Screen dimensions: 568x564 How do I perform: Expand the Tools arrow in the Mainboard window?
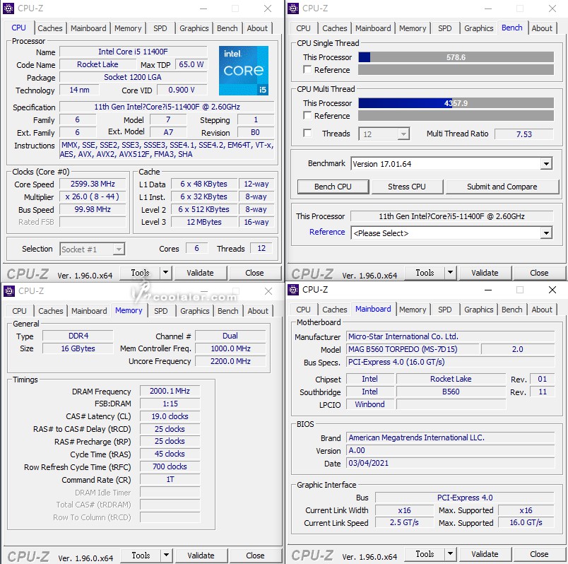(450, 554)
